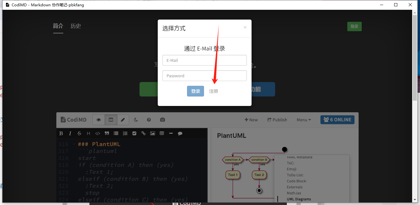Insert checkbox task list icon
The width and height of the screenshot is (420, 205).
click(x=134, y=133)
